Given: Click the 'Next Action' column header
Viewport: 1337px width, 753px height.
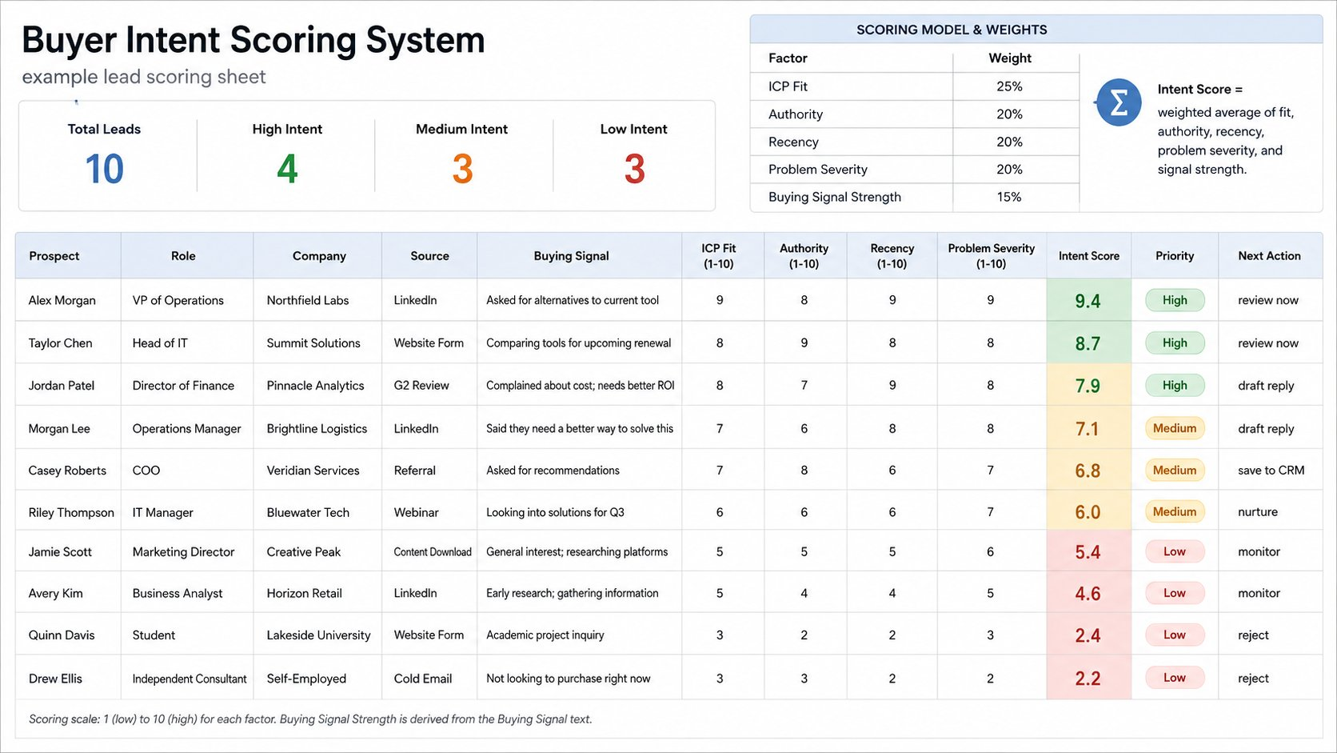Looking at the screenshot, I should (1269, 256).
